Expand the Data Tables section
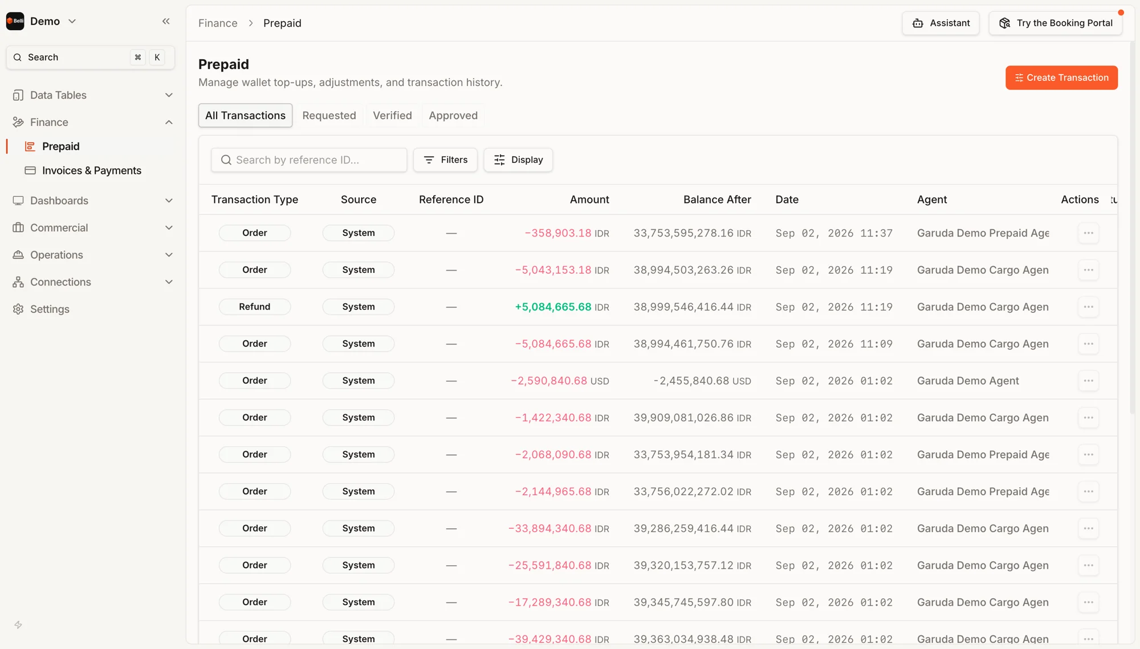1140x649 pixels. tap(92, 95)
